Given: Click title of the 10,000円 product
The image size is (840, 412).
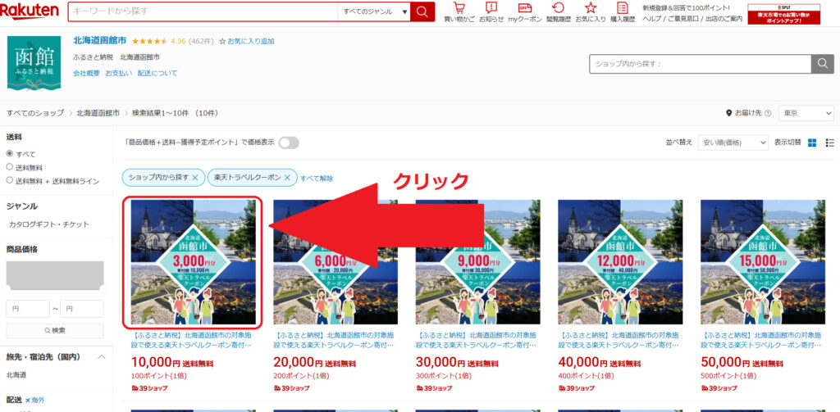Looking at the screenshot, I should click(x=191, y=340).
